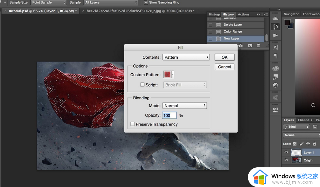Open the Character panel icon
This screenshot has width=320, height=187.
275,48
